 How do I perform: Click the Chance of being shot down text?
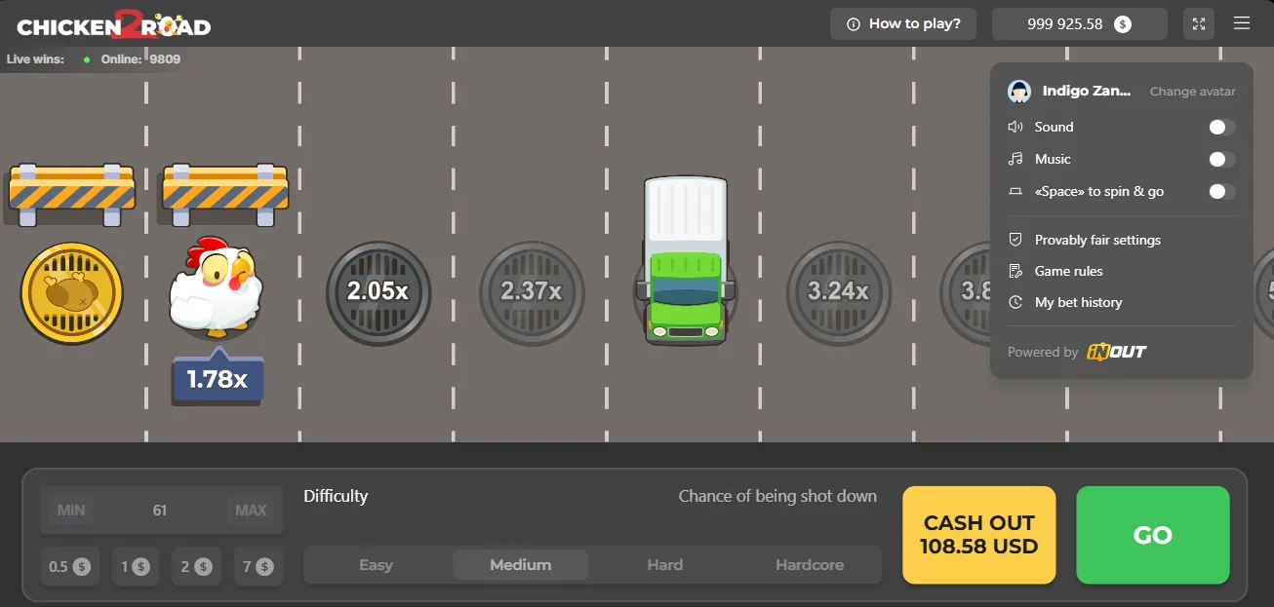click(777, 496)
